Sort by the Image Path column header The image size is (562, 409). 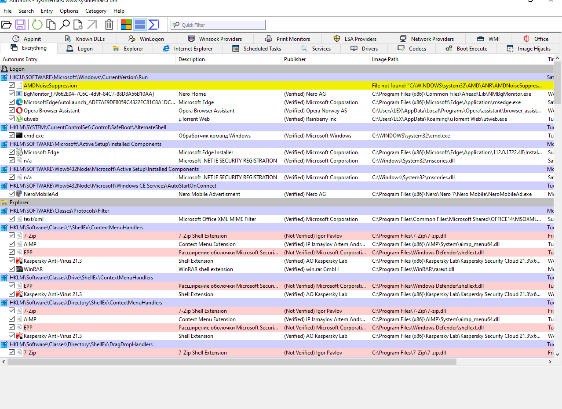click(x=457, y=59)
